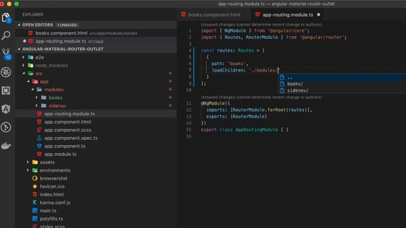
Task: Click line number 7 in the gutter
Action: [190, 70]
